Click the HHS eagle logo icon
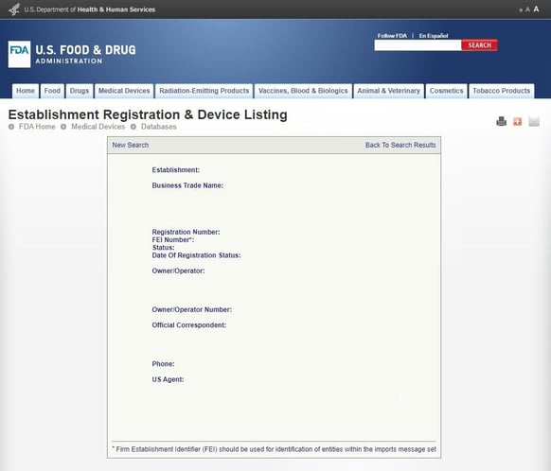 coord(14,9)
